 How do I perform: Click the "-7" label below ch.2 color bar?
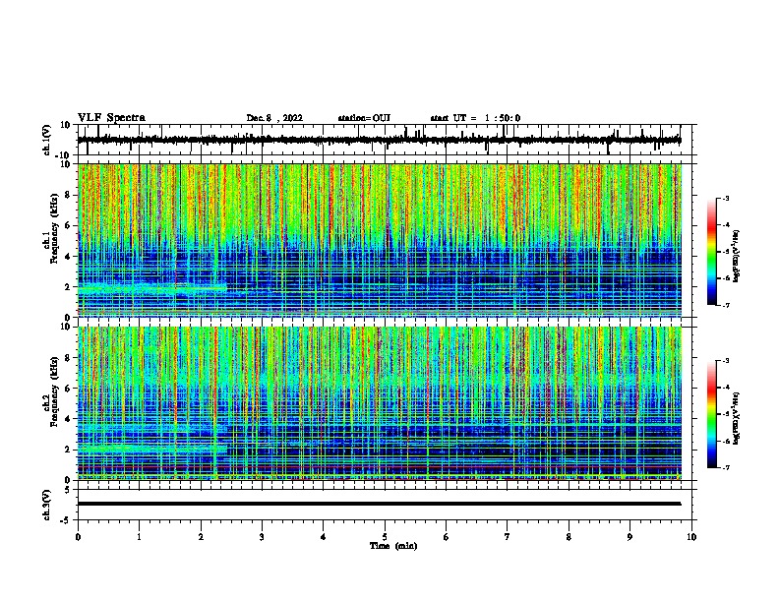tap(725, 467)
